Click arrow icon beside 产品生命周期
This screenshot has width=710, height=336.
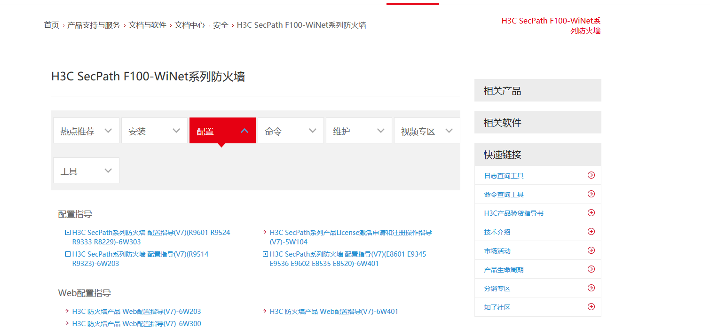591,269
